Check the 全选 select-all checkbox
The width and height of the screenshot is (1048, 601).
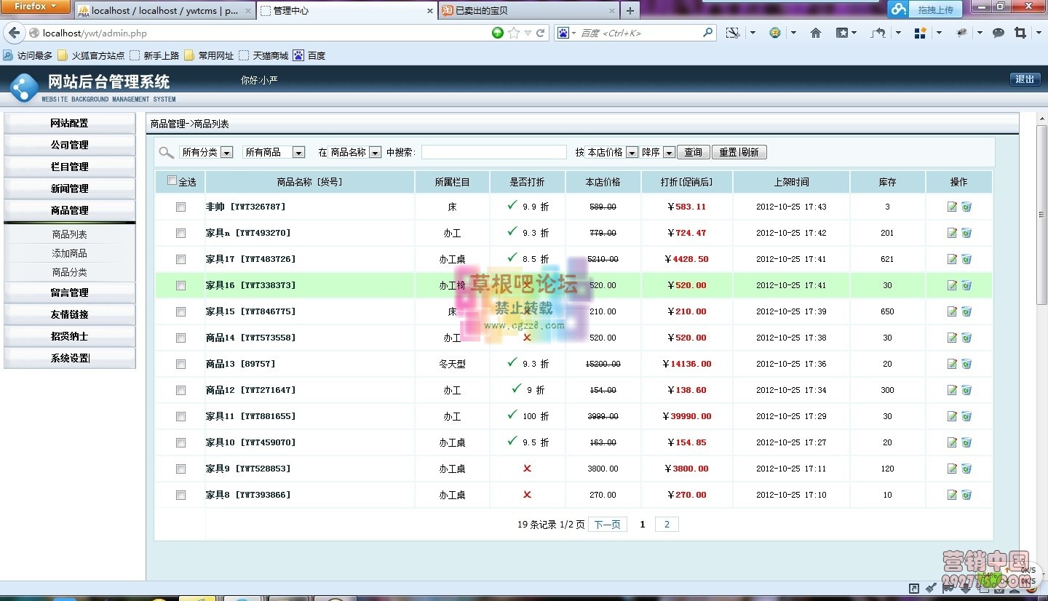[x=172, y=180]
